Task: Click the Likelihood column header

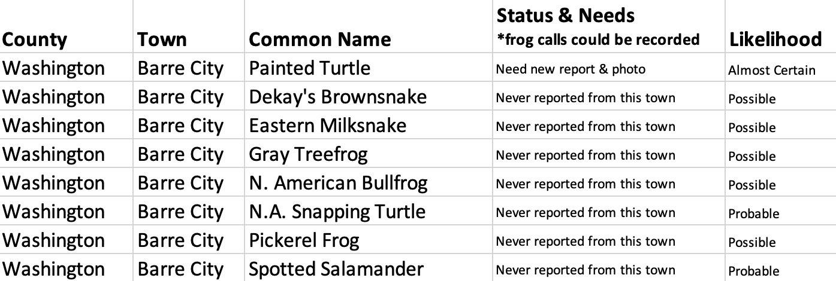Action: click(x=775, y=39)
